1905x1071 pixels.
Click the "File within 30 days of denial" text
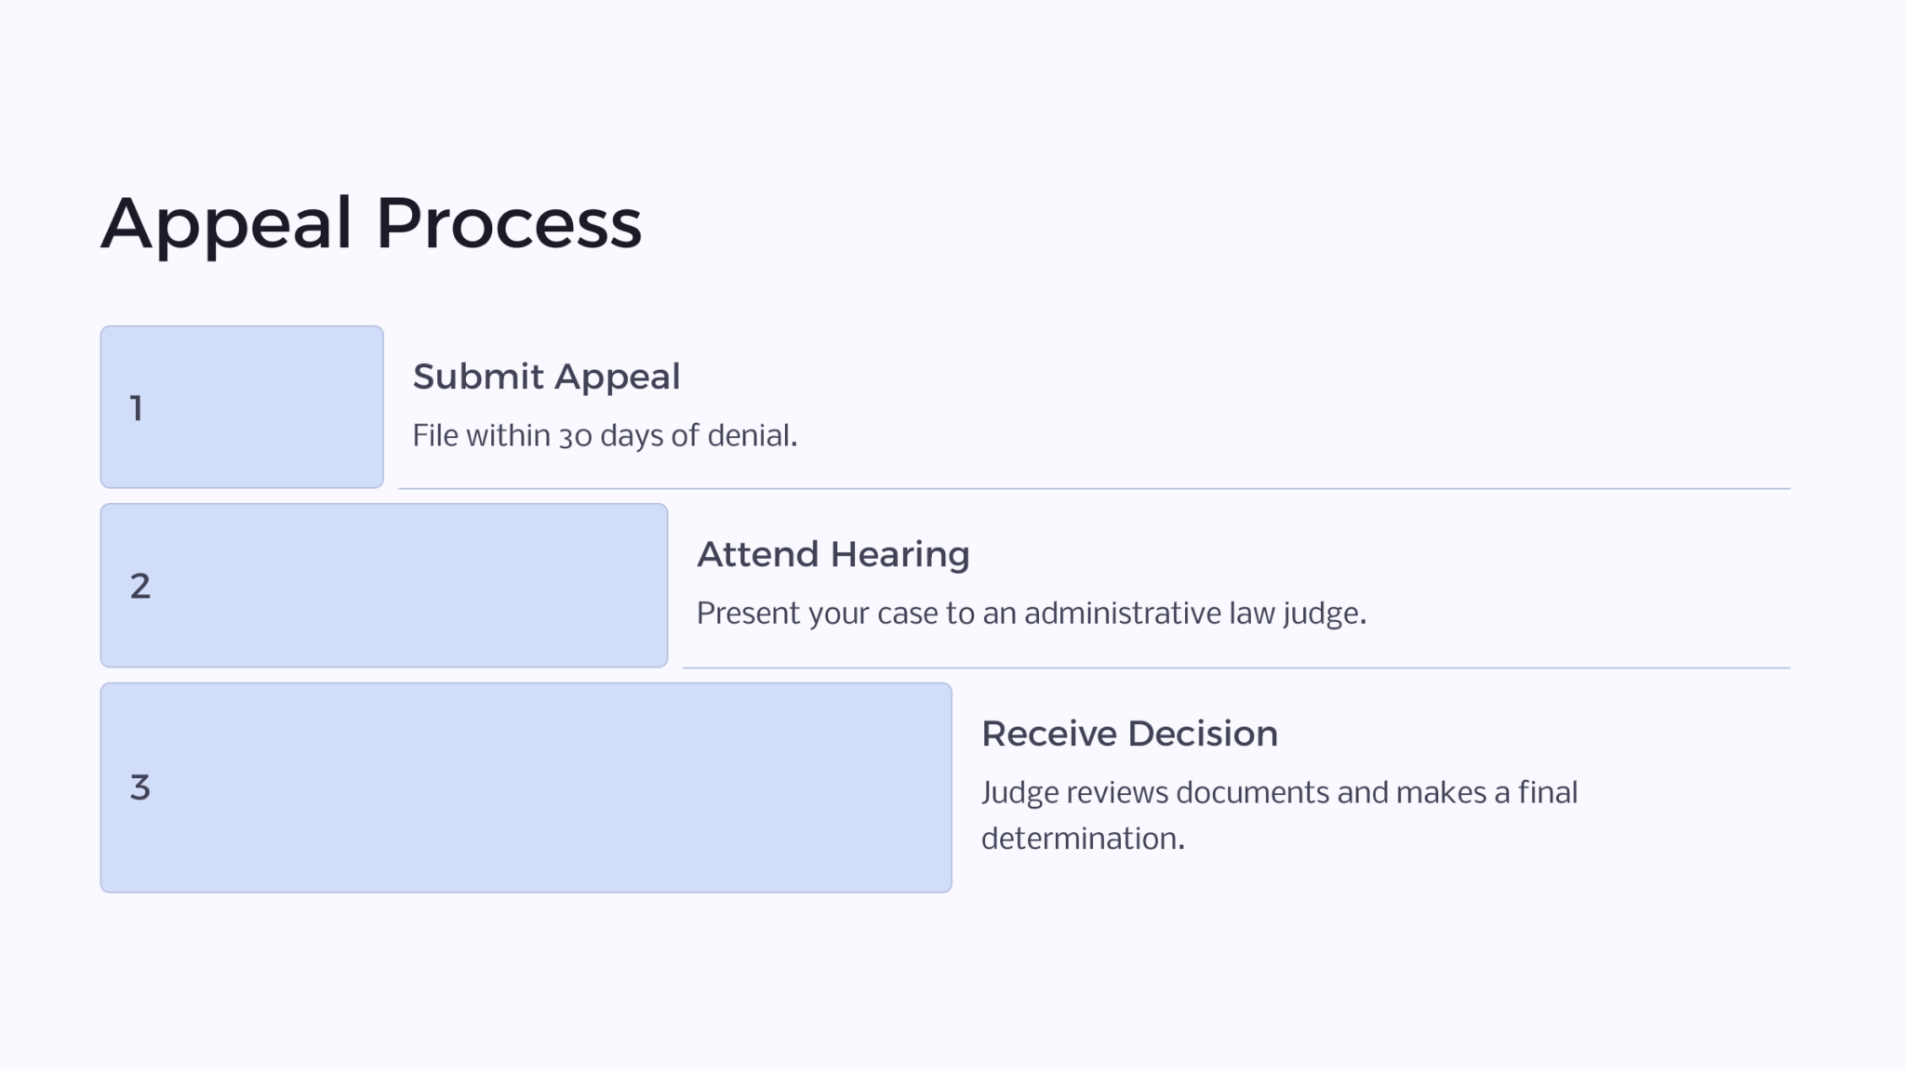(605, 435)
